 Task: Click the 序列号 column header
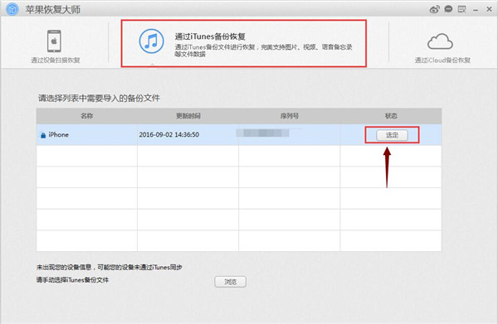click(x=290, y=116)
